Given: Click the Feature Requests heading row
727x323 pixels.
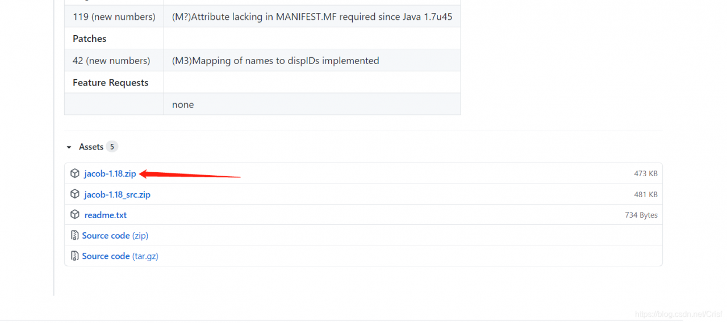Looking at the screenshot, I should point(262,82).
